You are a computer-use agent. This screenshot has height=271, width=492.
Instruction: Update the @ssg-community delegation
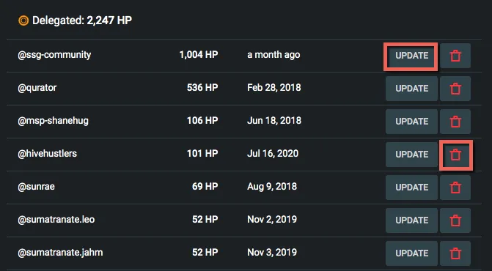click(x=411, y=56)
